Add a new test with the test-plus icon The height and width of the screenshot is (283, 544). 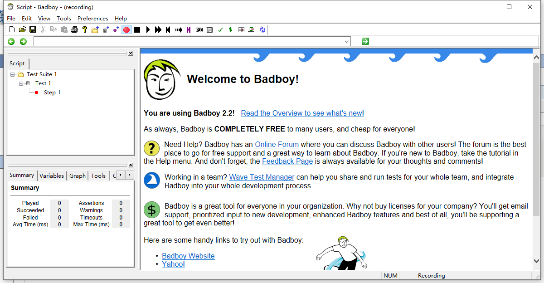106,29
